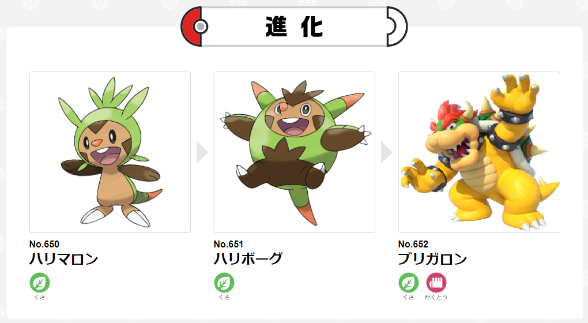Click the 進化 section heading
This screenshot has height=323, width=588.
click(x=294, y=27)
